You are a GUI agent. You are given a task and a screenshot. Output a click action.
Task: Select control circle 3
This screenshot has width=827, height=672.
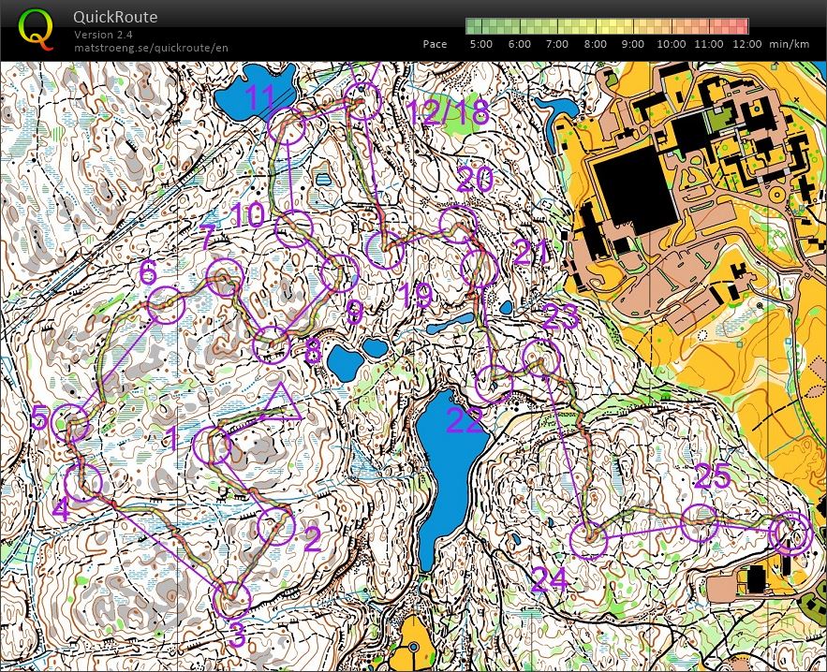click(231, 599)
